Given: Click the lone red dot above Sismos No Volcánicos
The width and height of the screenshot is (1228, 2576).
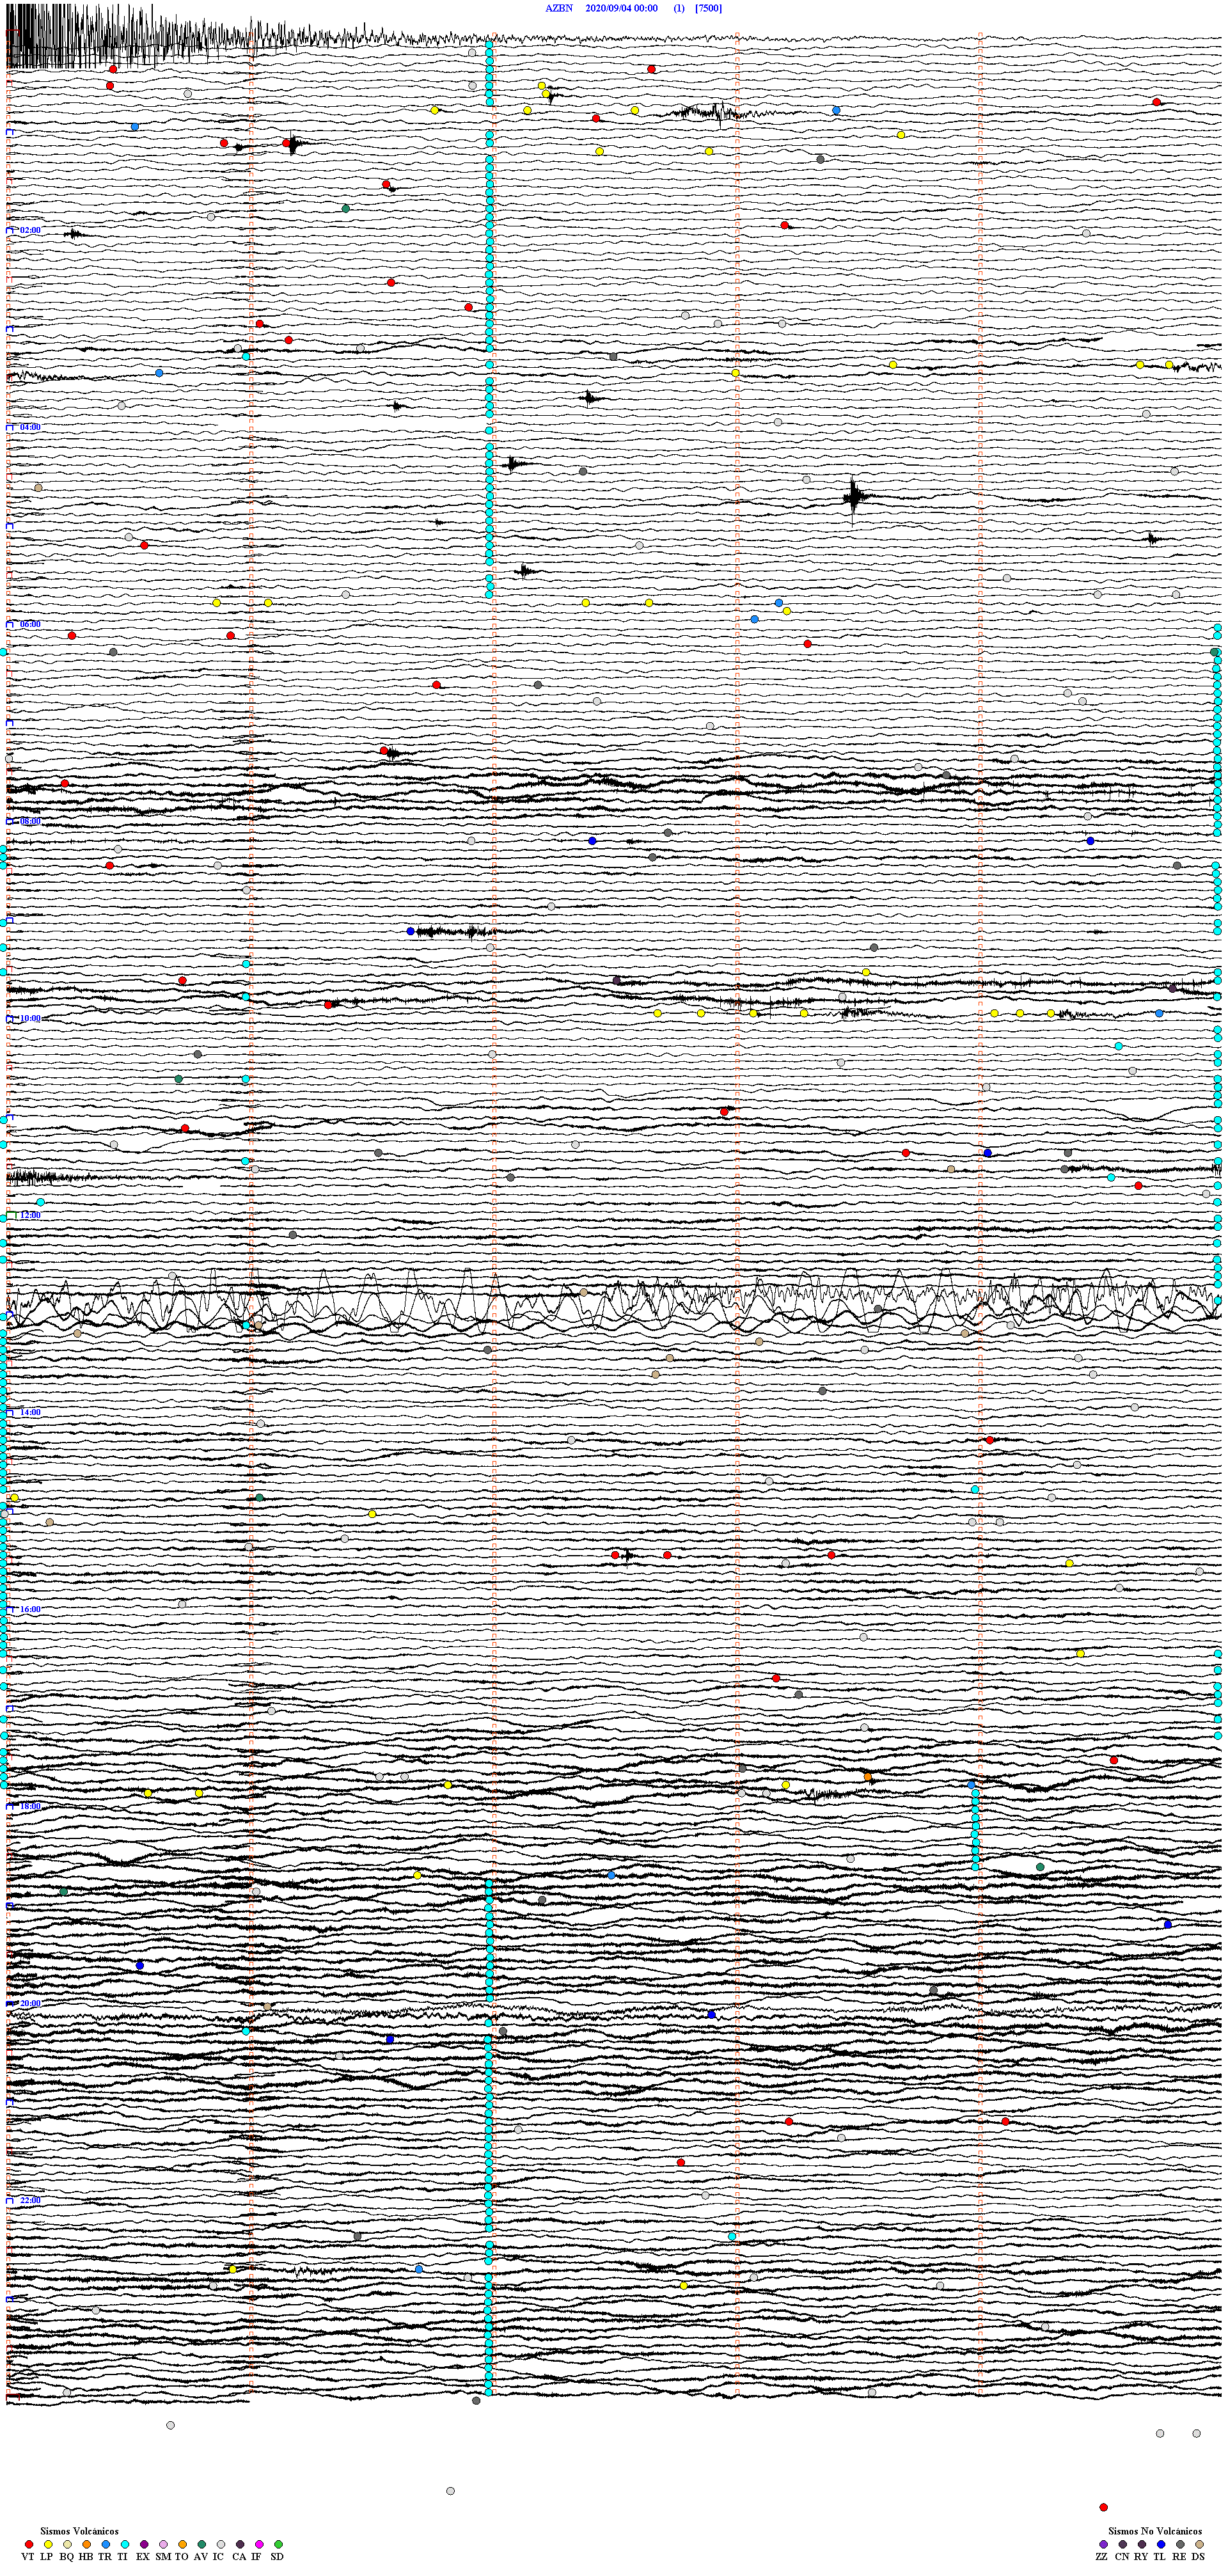Looking at the screenshot, I should pos(1103,2507).
